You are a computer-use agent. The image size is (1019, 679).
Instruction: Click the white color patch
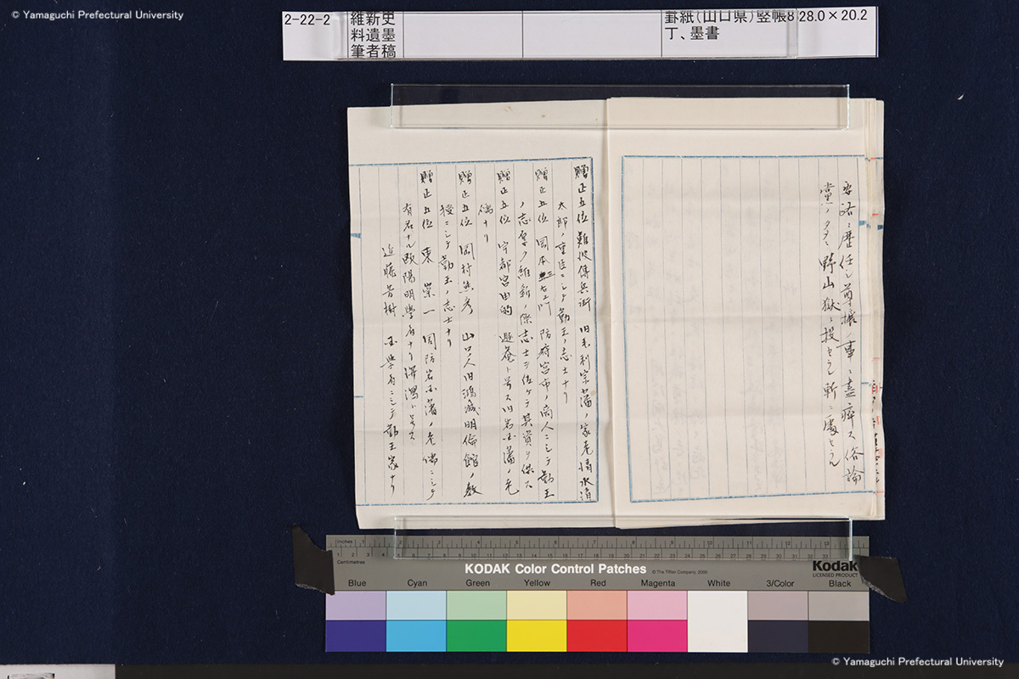point(718,620)
